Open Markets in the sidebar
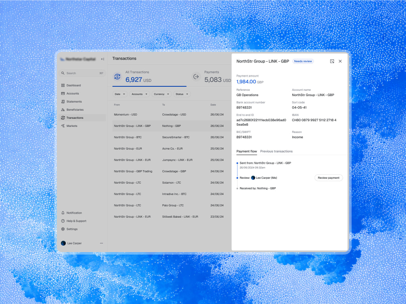 (x=82, y=126)
